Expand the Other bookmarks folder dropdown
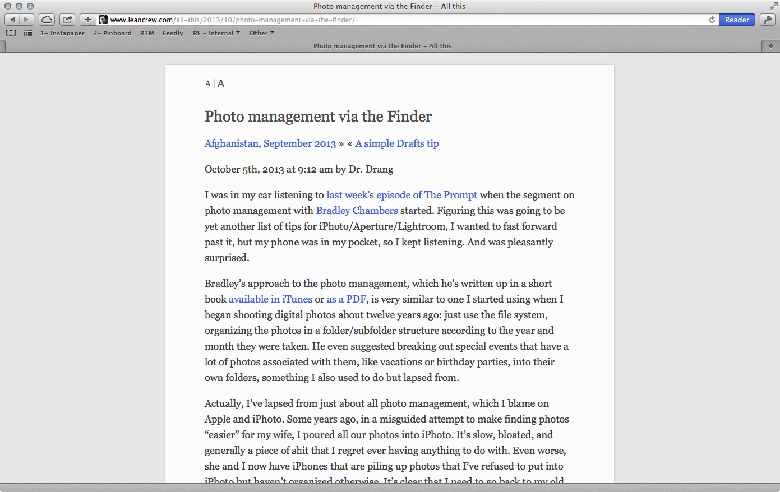Viewport: 780px width, 492px height. pyautogui.click(x=261, y=33)
